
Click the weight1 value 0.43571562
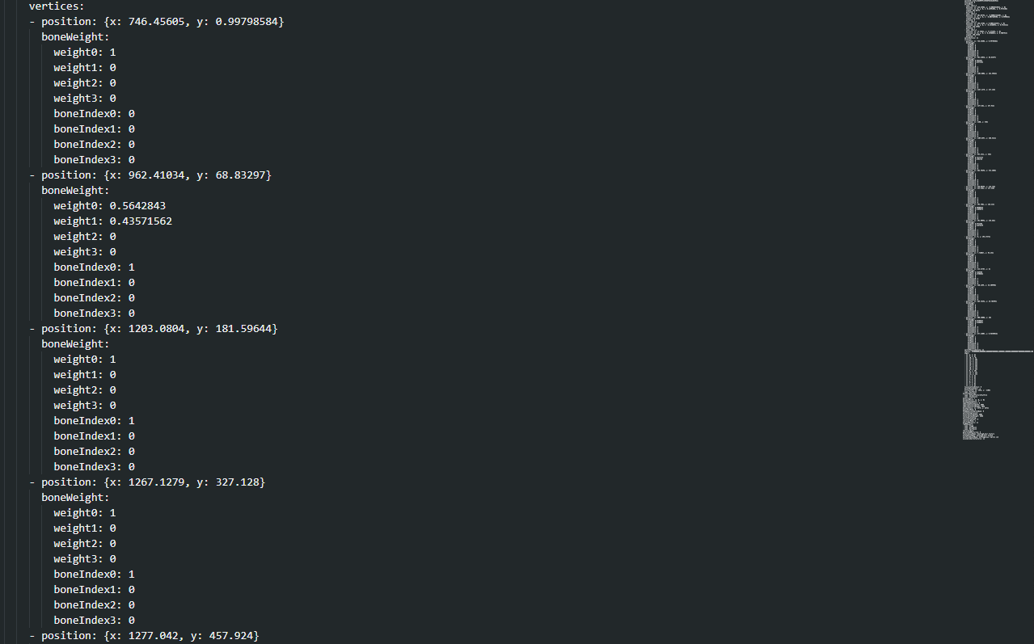pos(141,221)
